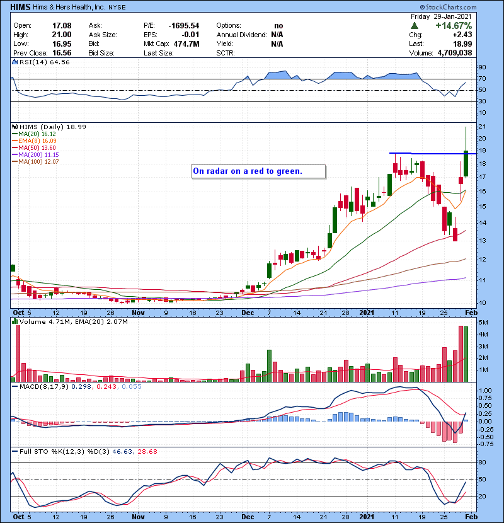The height and width of the screenshot is (523, 504).
Task: Click the Open value 17.08
Action: (x=62, y=26)
